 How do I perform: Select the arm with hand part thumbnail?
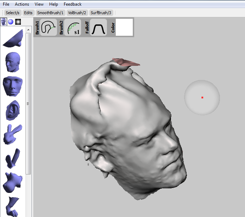[x=13, y=206]
